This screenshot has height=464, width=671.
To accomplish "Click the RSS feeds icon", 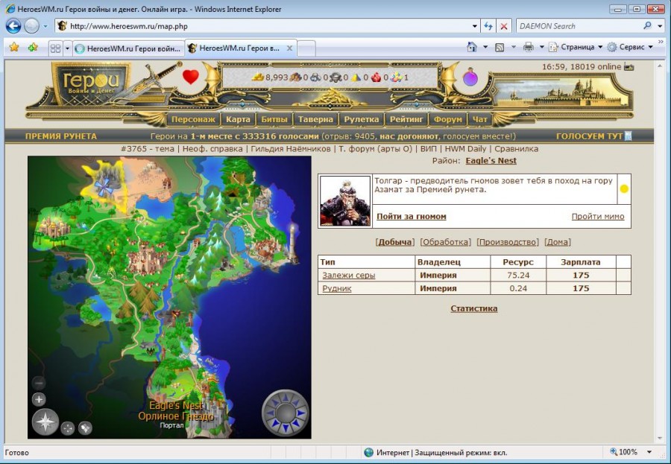I will 500,48.
